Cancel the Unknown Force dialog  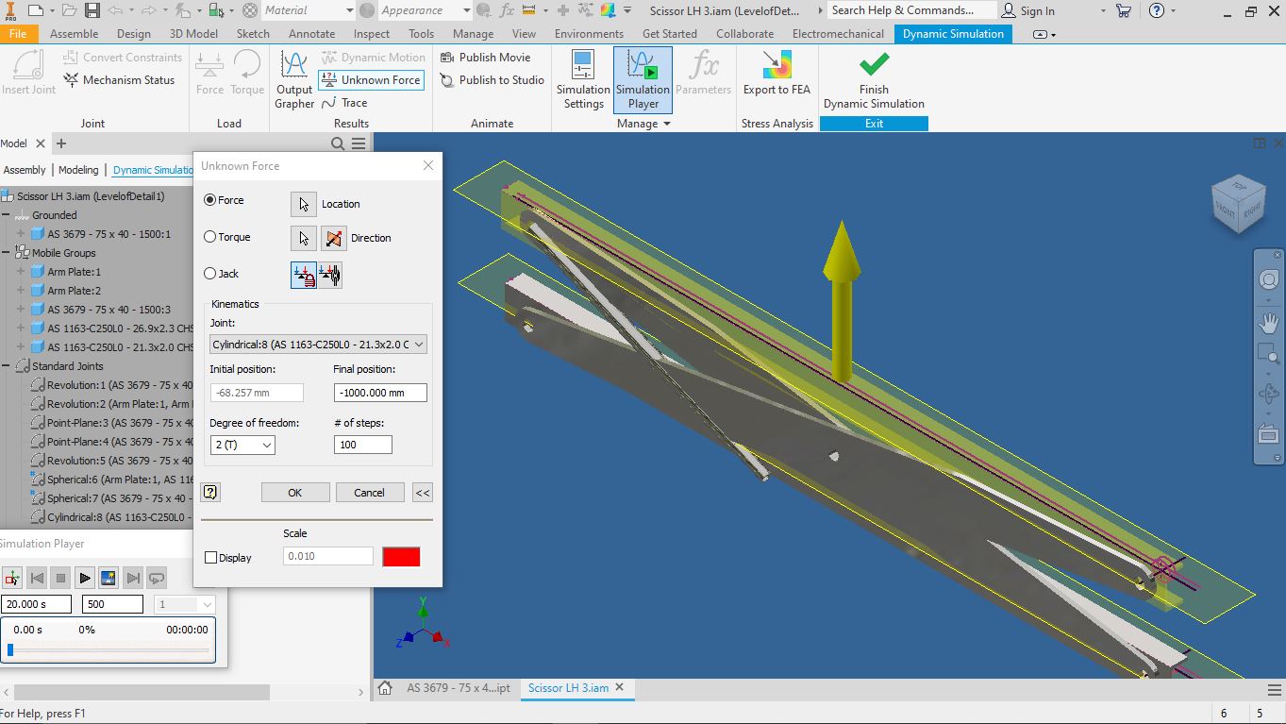(369, 492)
